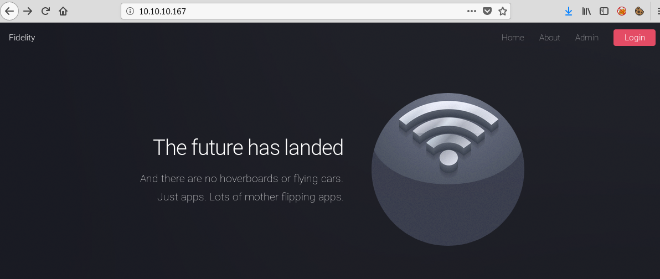Viewport: 660px width, 279px height.
Task: Go back using the browser back arrow
Action: [9, 11]
